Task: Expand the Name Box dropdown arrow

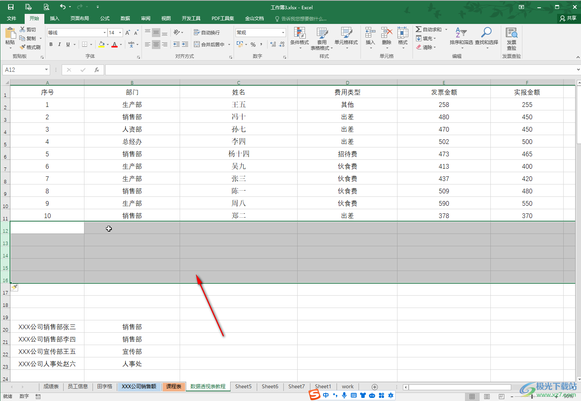Action: tap(46, 70)
